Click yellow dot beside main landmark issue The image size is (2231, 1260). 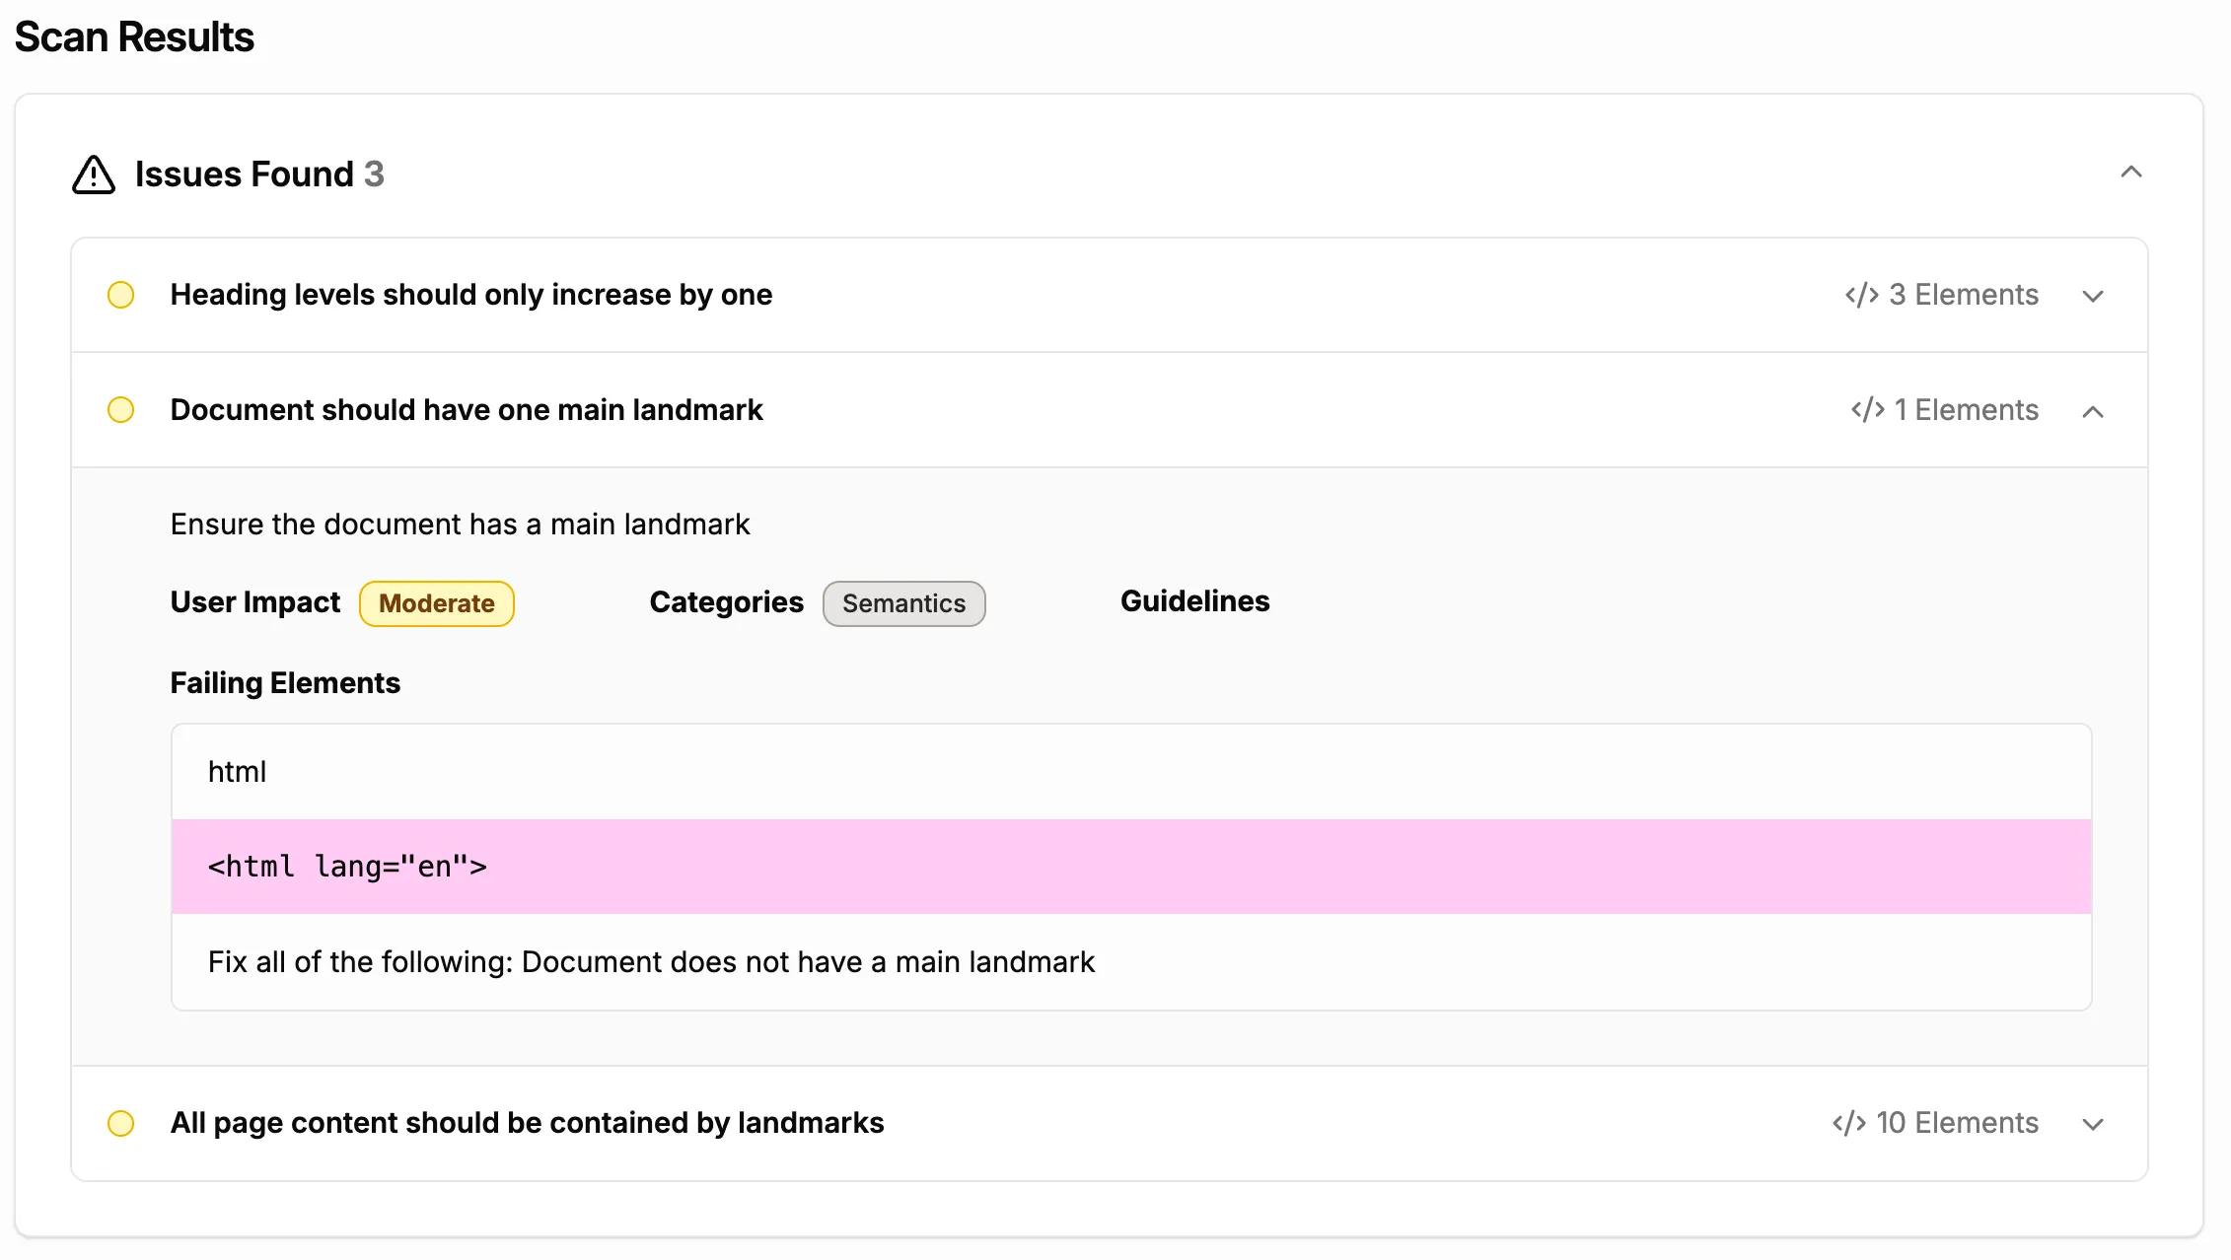(120, 410)
